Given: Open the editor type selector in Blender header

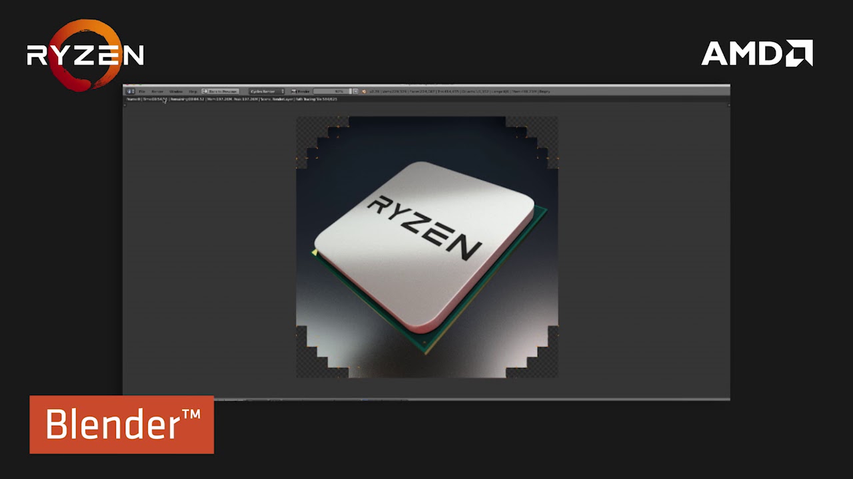Looking at the screenshot, I should coord(131,91).
